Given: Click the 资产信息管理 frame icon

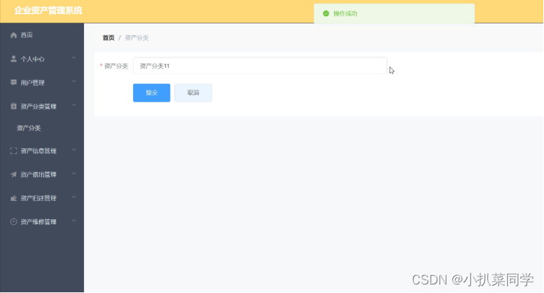Looking at the screenshot, I should click(14, 151).
